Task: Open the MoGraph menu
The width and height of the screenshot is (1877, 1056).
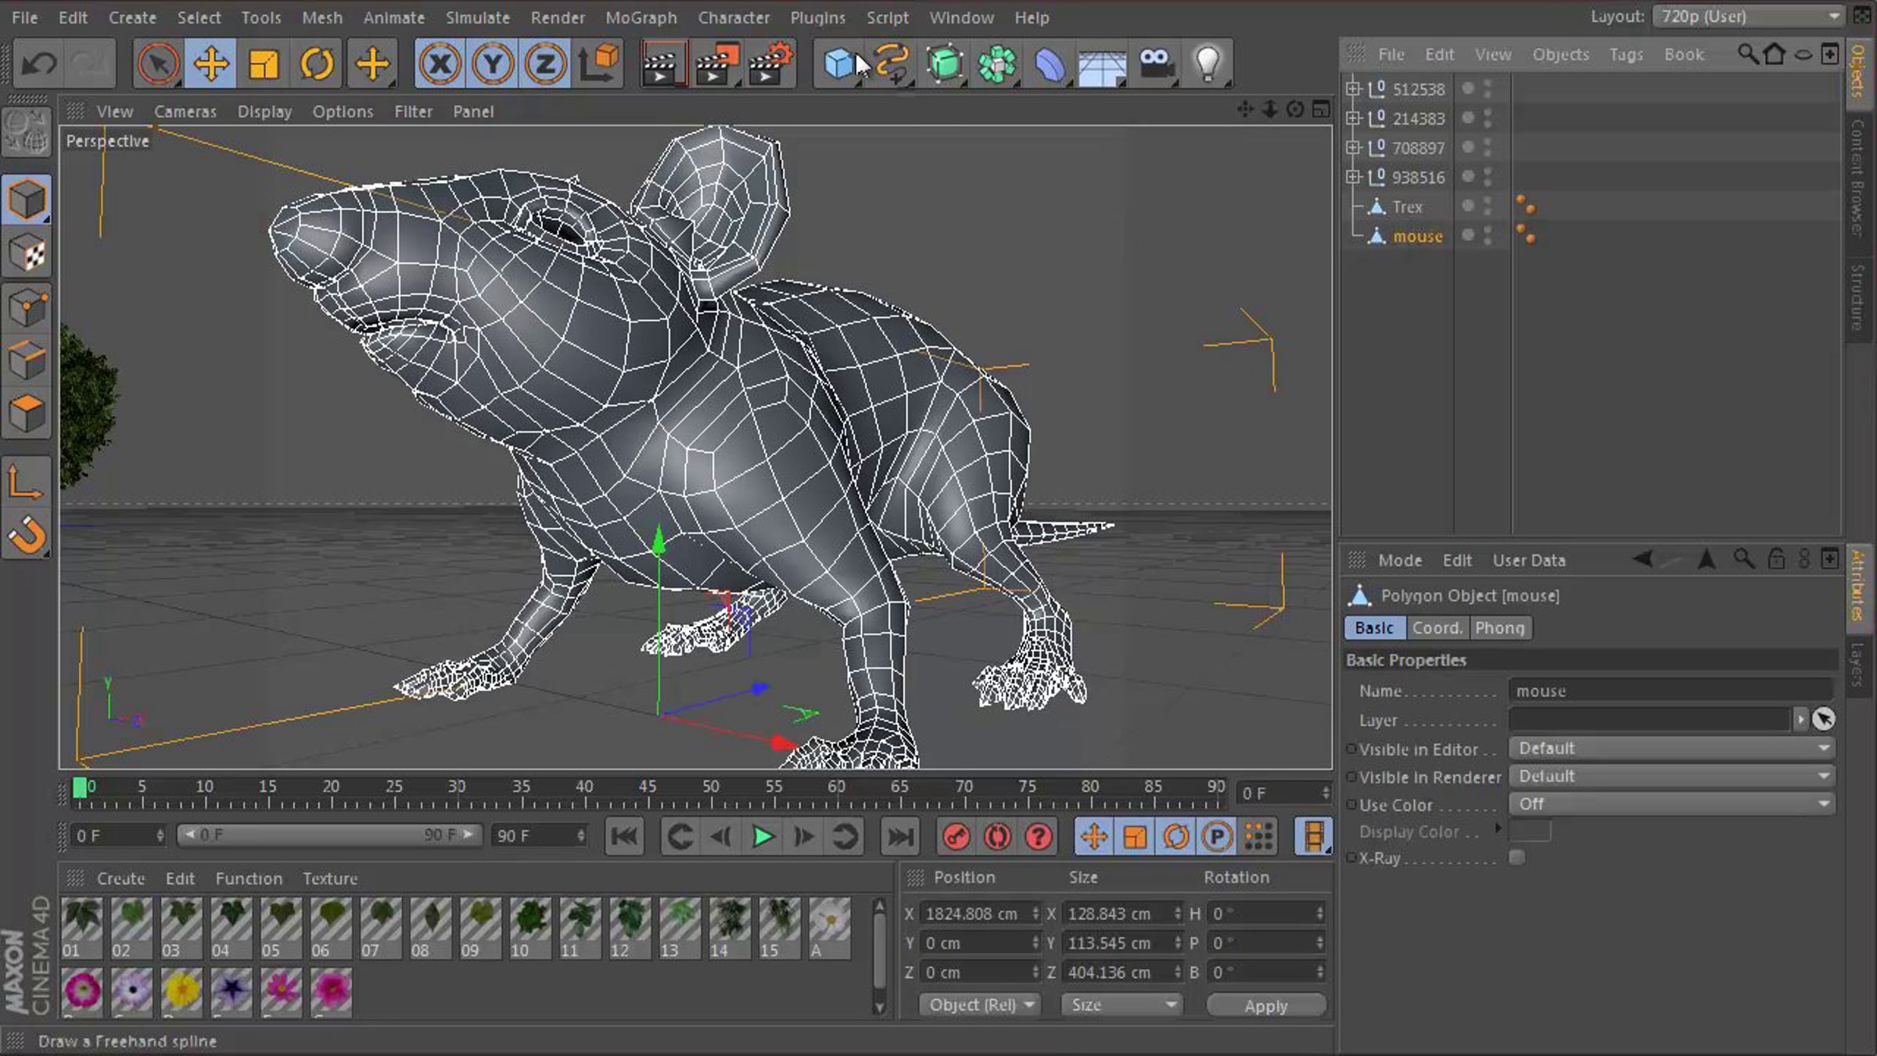Action: (641, 17)
